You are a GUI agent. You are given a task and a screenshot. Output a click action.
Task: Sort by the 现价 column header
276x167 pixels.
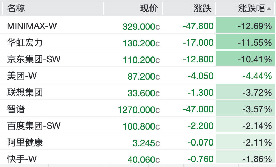149,8
